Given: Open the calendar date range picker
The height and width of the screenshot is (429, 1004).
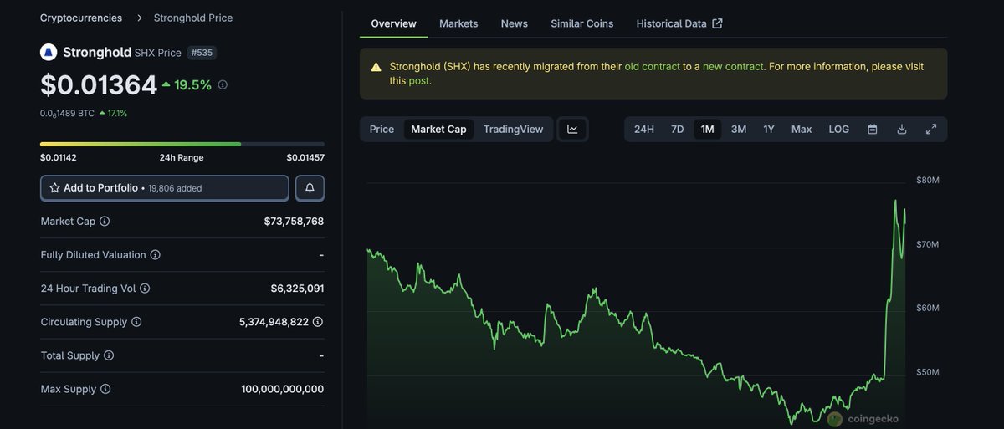Looking at the screenshot, I should point(873,129).
